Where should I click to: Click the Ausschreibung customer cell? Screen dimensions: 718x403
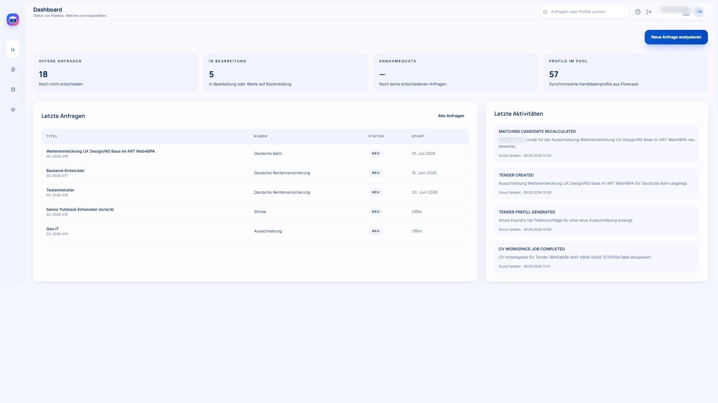click(x=268, y=231)
